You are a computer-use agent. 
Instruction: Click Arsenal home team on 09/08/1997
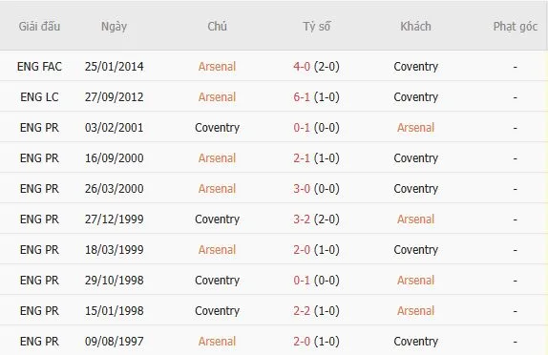coord(217,342)
